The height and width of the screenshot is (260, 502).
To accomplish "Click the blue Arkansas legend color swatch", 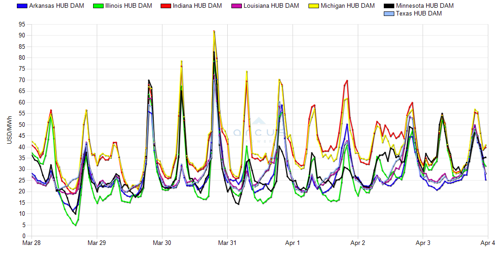I will pos(21,6).
